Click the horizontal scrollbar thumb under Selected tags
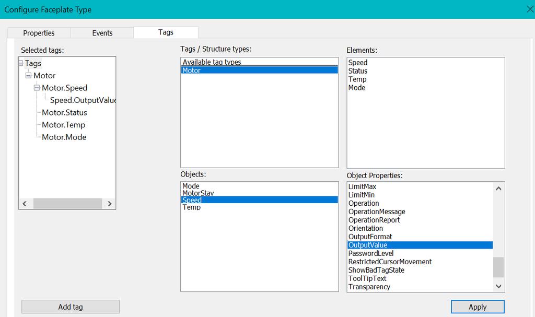 tap(67, 204)
